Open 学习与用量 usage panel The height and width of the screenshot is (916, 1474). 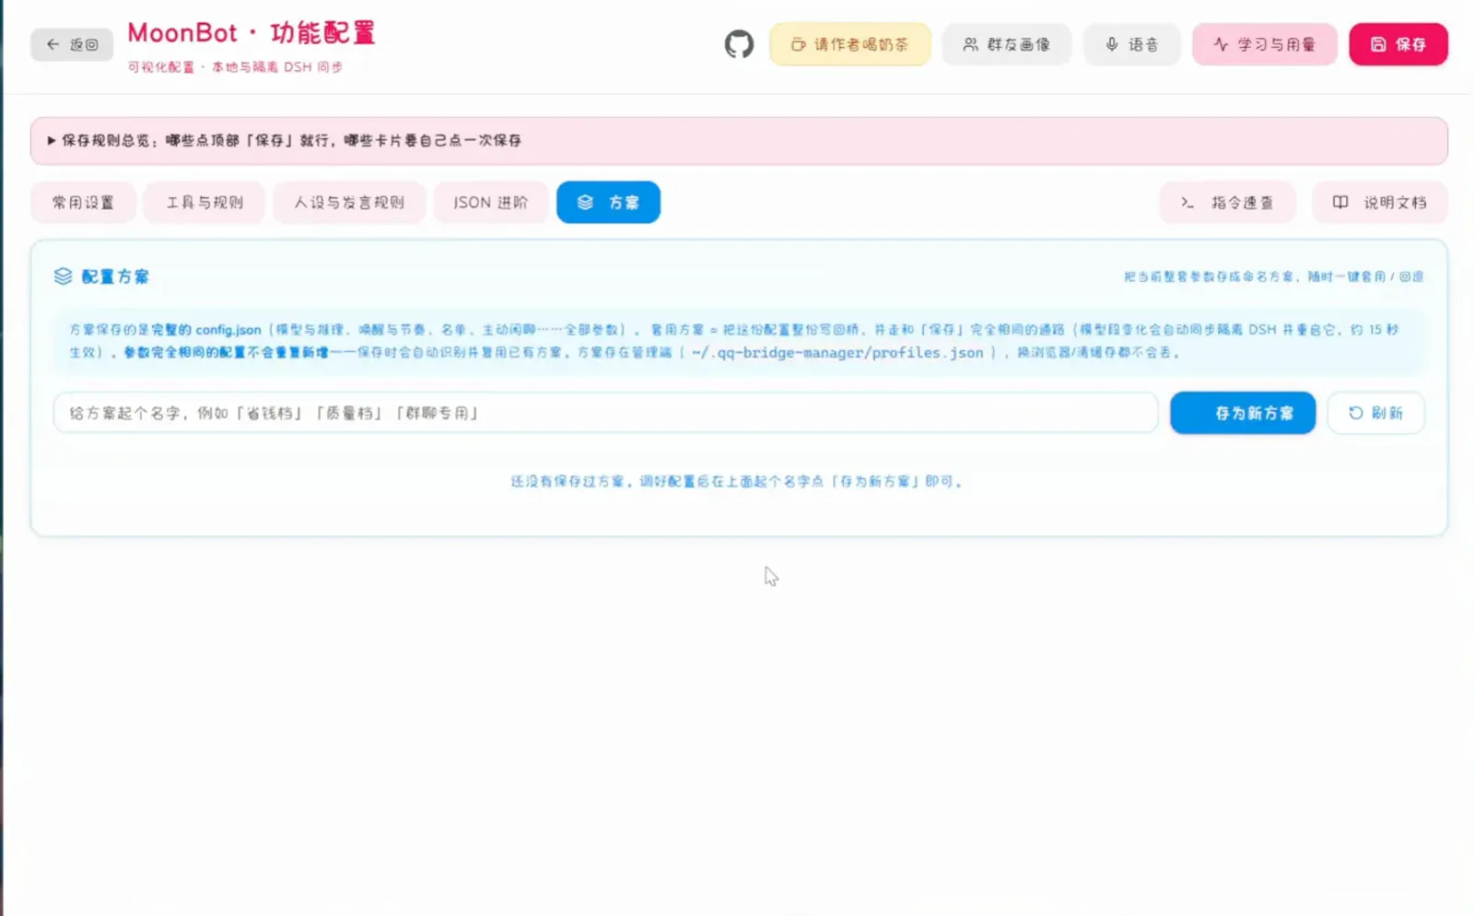coord(1264,44)
